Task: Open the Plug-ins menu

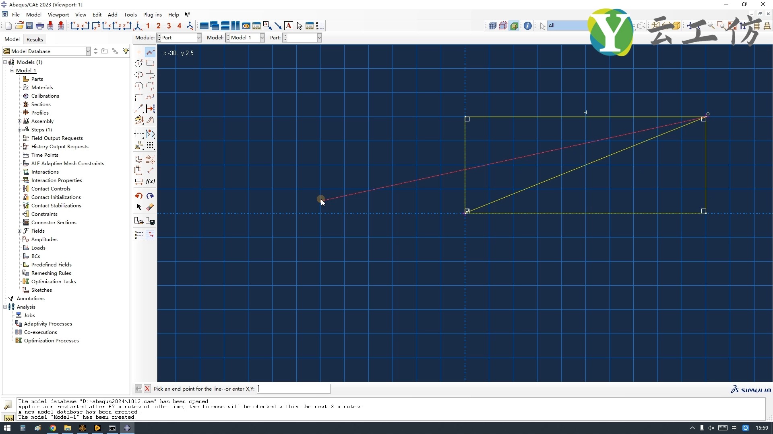Action: coord(152,15)
